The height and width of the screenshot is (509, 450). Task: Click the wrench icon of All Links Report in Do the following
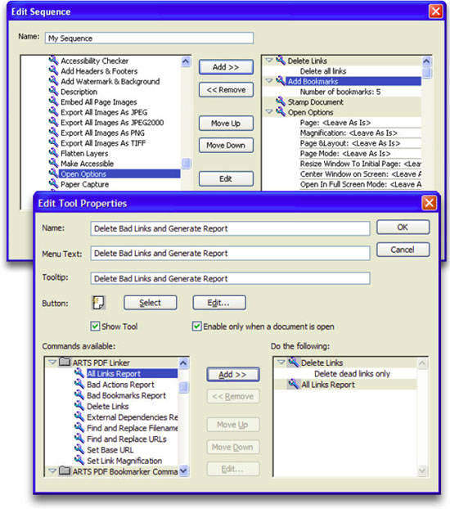[294, 384]
